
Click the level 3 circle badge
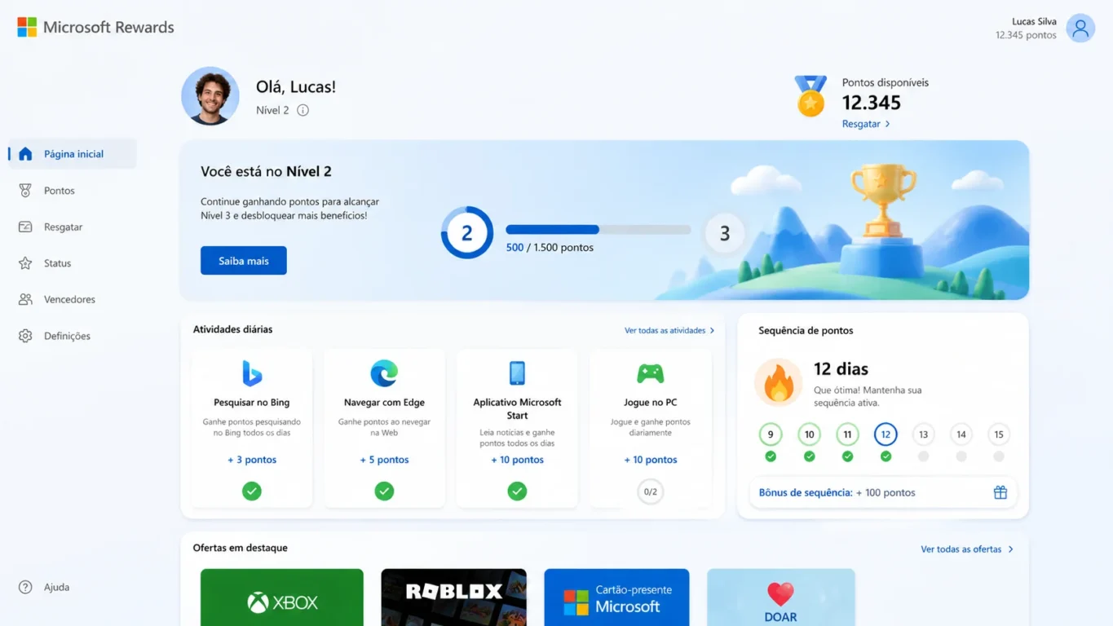point(724,234)
